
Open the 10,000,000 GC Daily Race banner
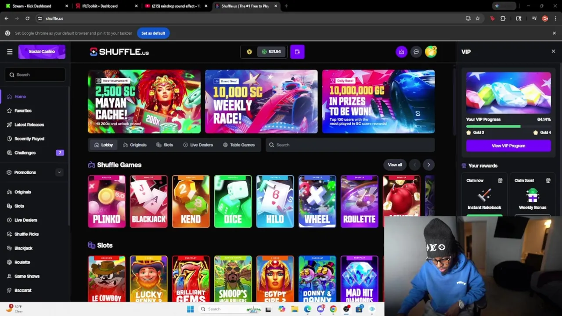pos(378,101)
